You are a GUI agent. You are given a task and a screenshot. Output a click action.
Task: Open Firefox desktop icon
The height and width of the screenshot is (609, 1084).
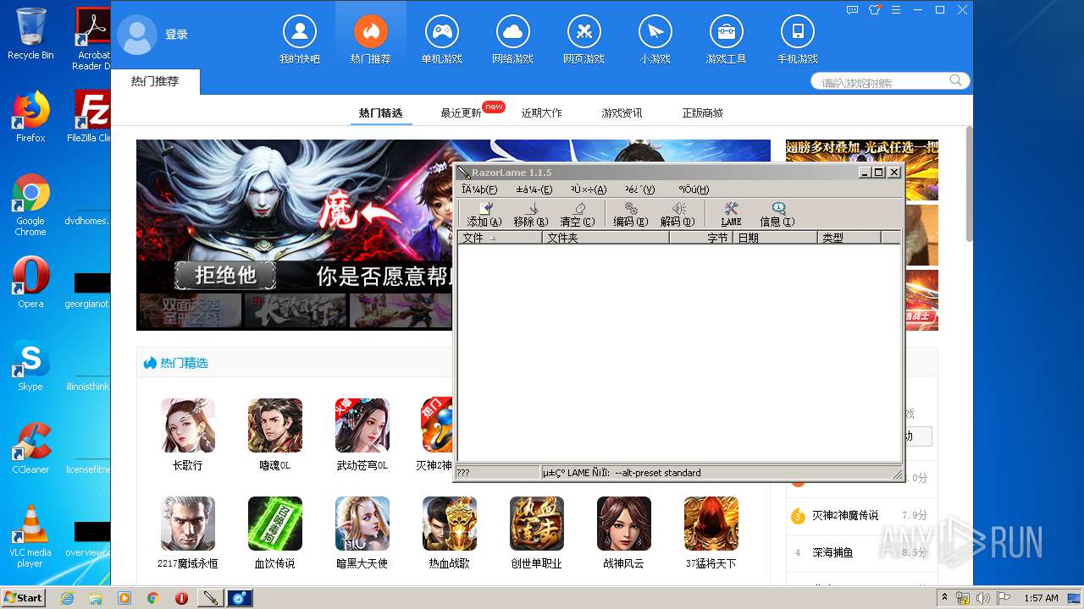[30, 117]
